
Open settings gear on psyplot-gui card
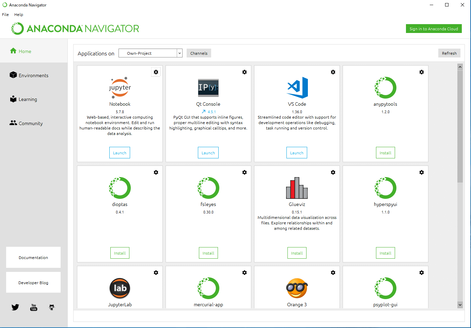click(422, 273)
